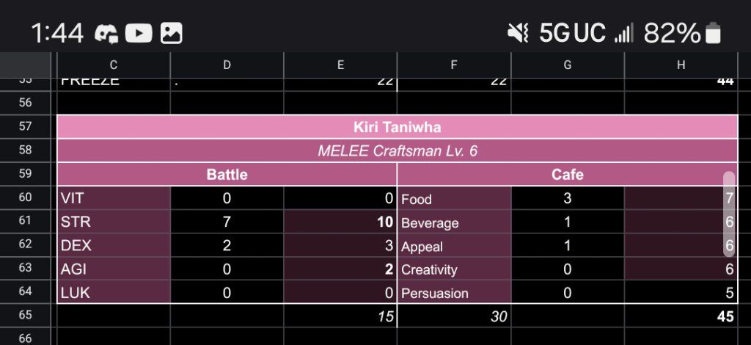
Task: Tap the muted vibrate status icon
Action: coord(518,34)
